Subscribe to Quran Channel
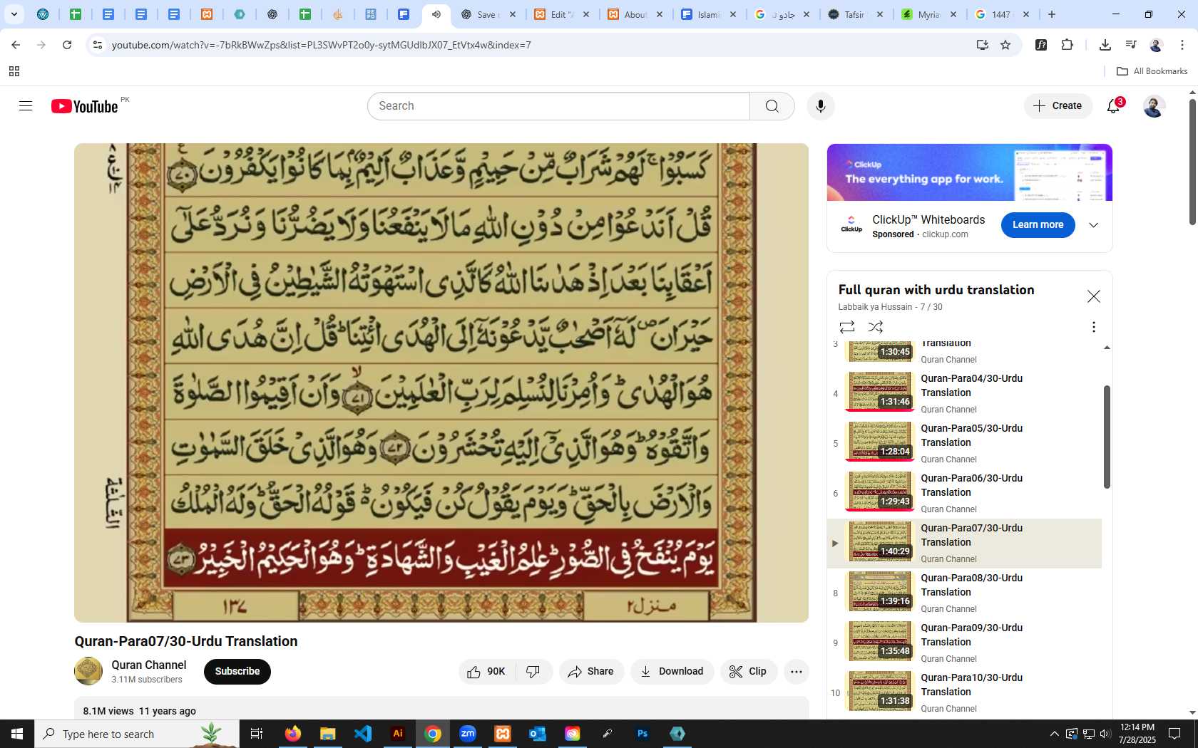 (x=237, y=672)
